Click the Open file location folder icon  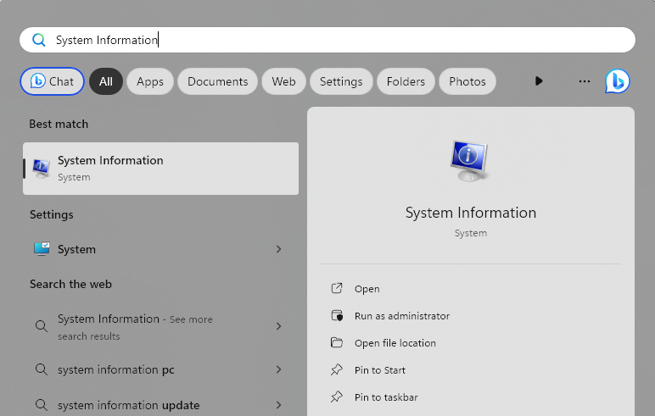tap(337, 343)
